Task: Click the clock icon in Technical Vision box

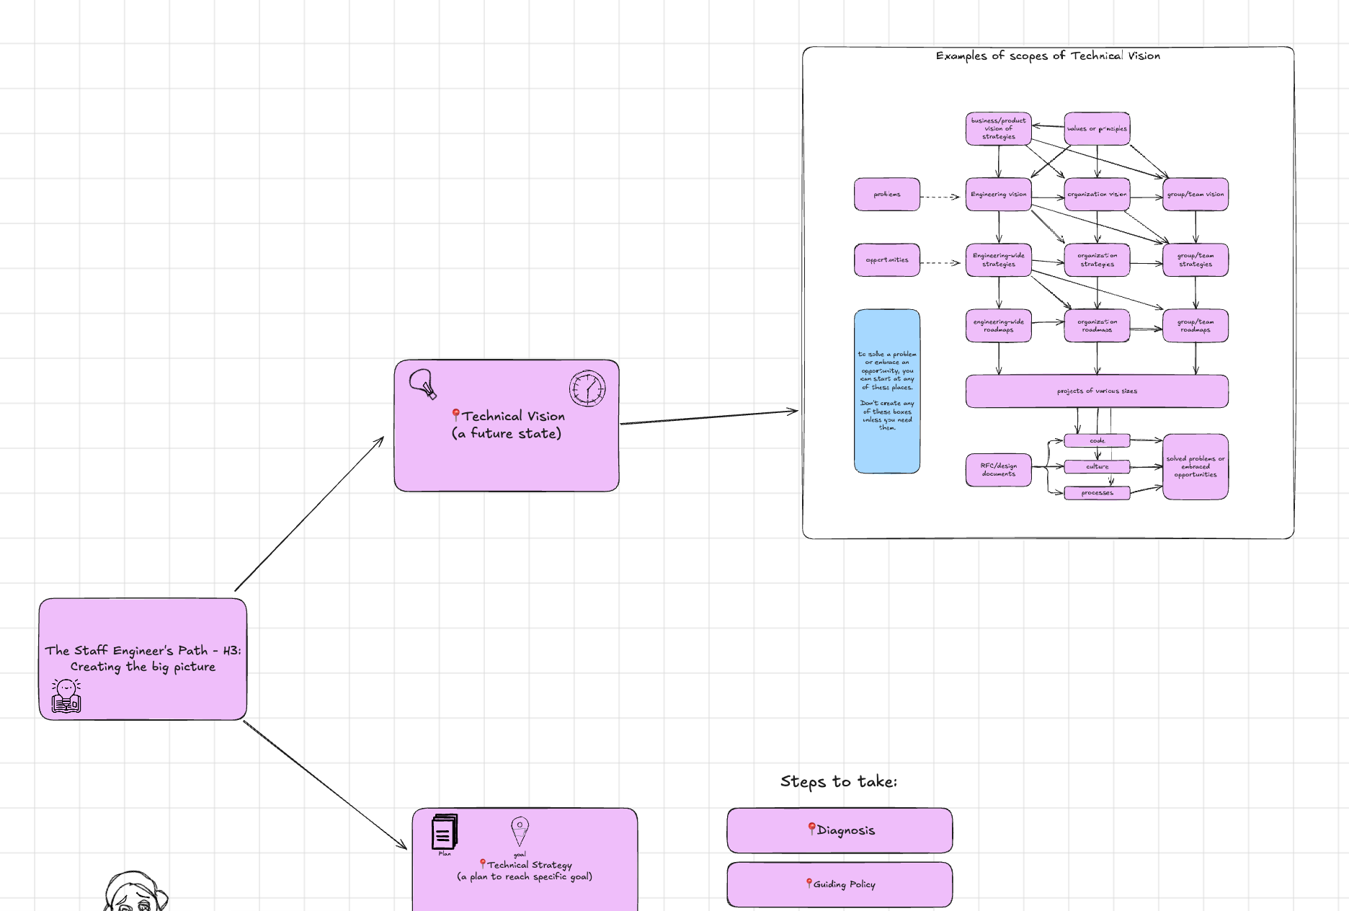Action: pos(587,388)
